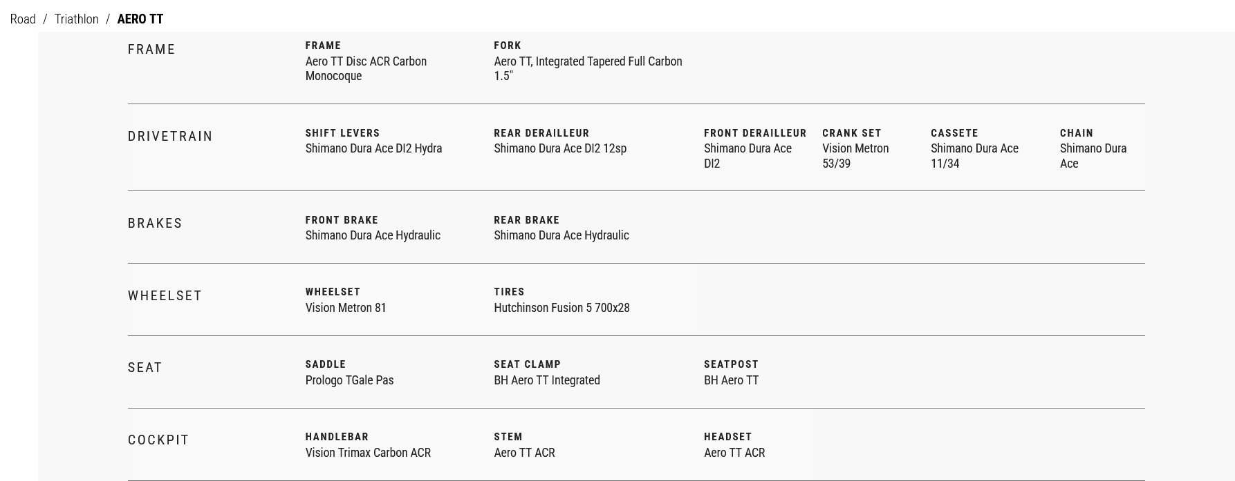This screenshot has width=1235, height=481.
Task: Click the AERO TT breadcrumb title
Action: tap(140, 19)
